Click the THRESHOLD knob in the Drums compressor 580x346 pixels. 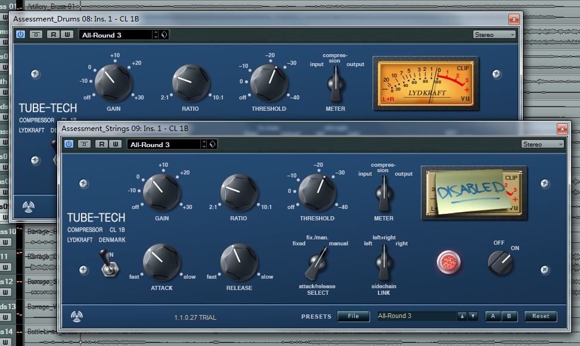click(x=269, y=83)
